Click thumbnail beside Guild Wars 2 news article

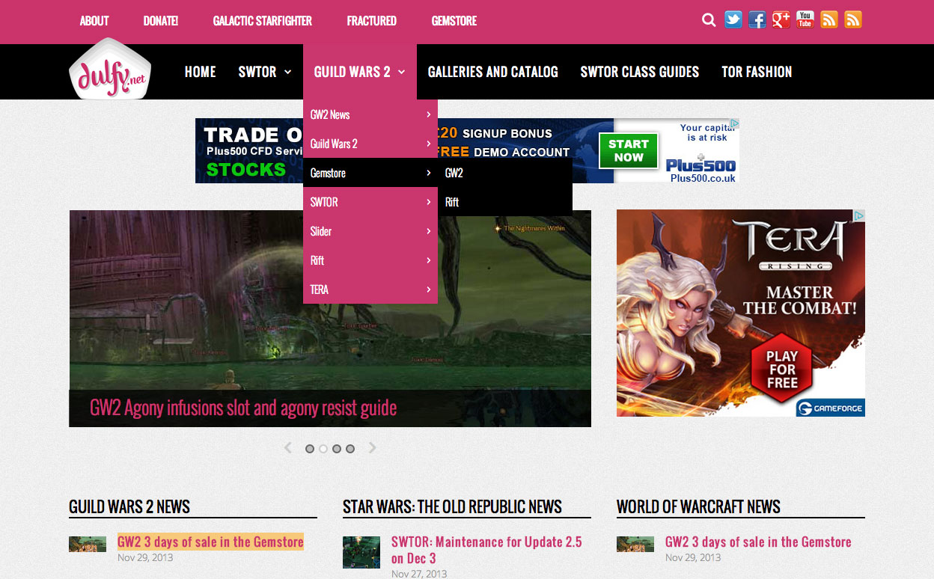88,544
